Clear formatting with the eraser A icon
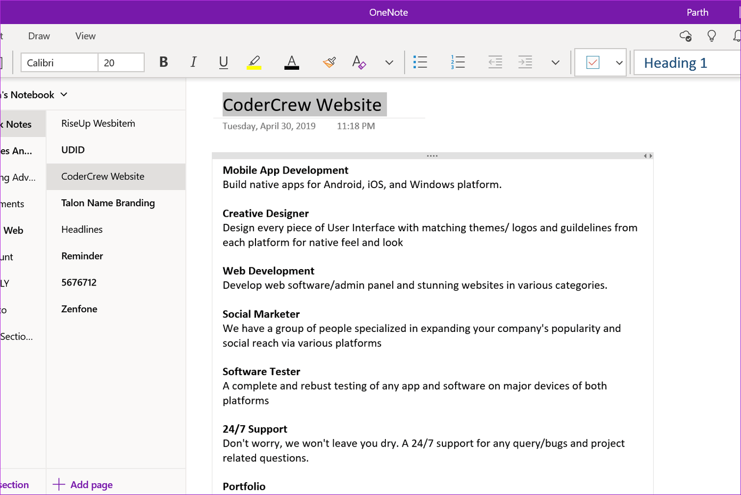This screenshot has width=741, height=495. [x=359, y=62]
